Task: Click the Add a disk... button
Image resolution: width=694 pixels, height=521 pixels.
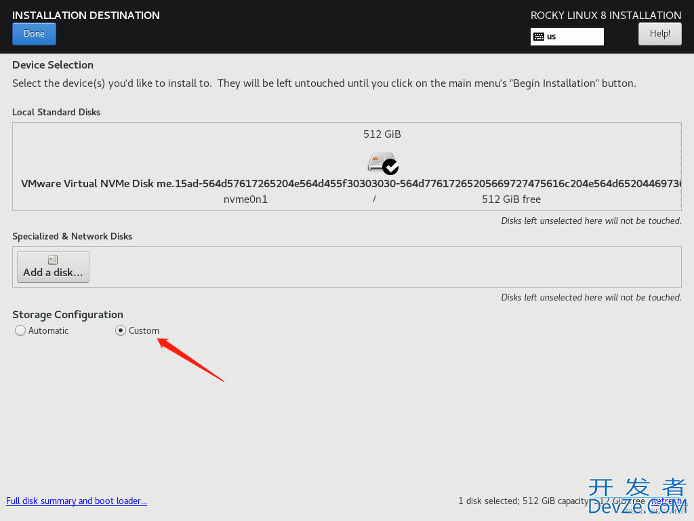Action: point(53,267)
